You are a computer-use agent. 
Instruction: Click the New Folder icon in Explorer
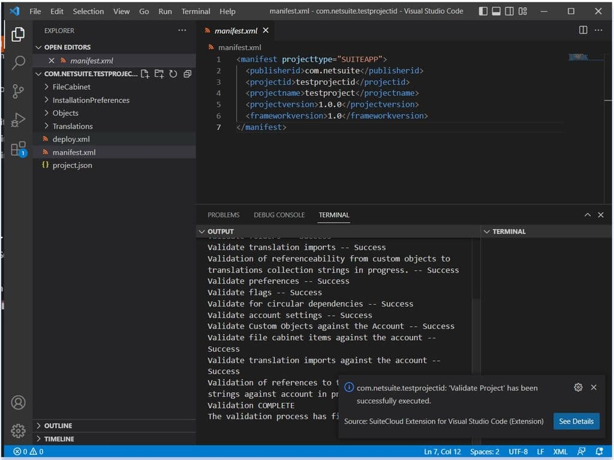[x=159, y=74]
